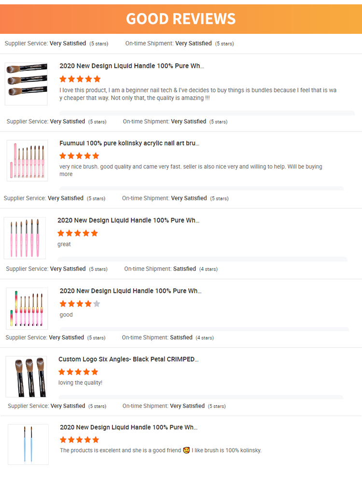
Task: Click the smiling emoji in the last review
Action: pyautogui.click(x=186, y=451)
